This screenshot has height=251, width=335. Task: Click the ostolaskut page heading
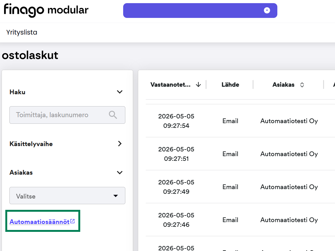pos(30,55)
